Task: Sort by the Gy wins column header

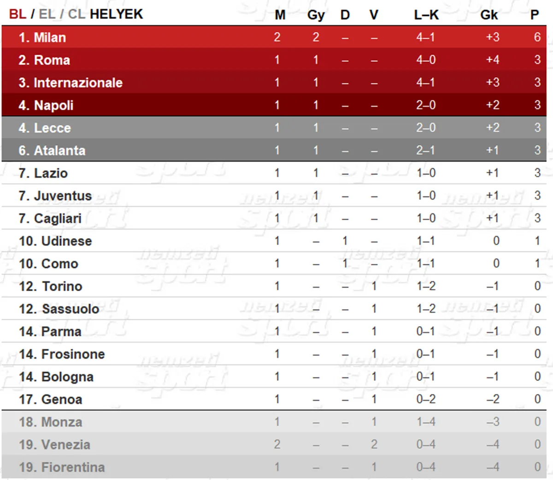Action: tap(316, 16)
